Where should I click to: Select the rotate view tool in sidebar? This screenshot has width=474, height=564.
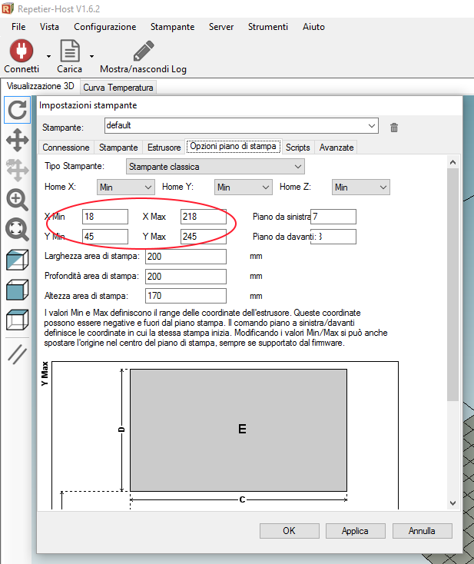click(x=17, y=110)
